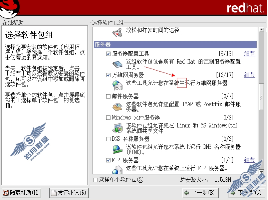Go back with 上一步 button
This screenshot has height=200, width=268.
[x=200, y=193]
